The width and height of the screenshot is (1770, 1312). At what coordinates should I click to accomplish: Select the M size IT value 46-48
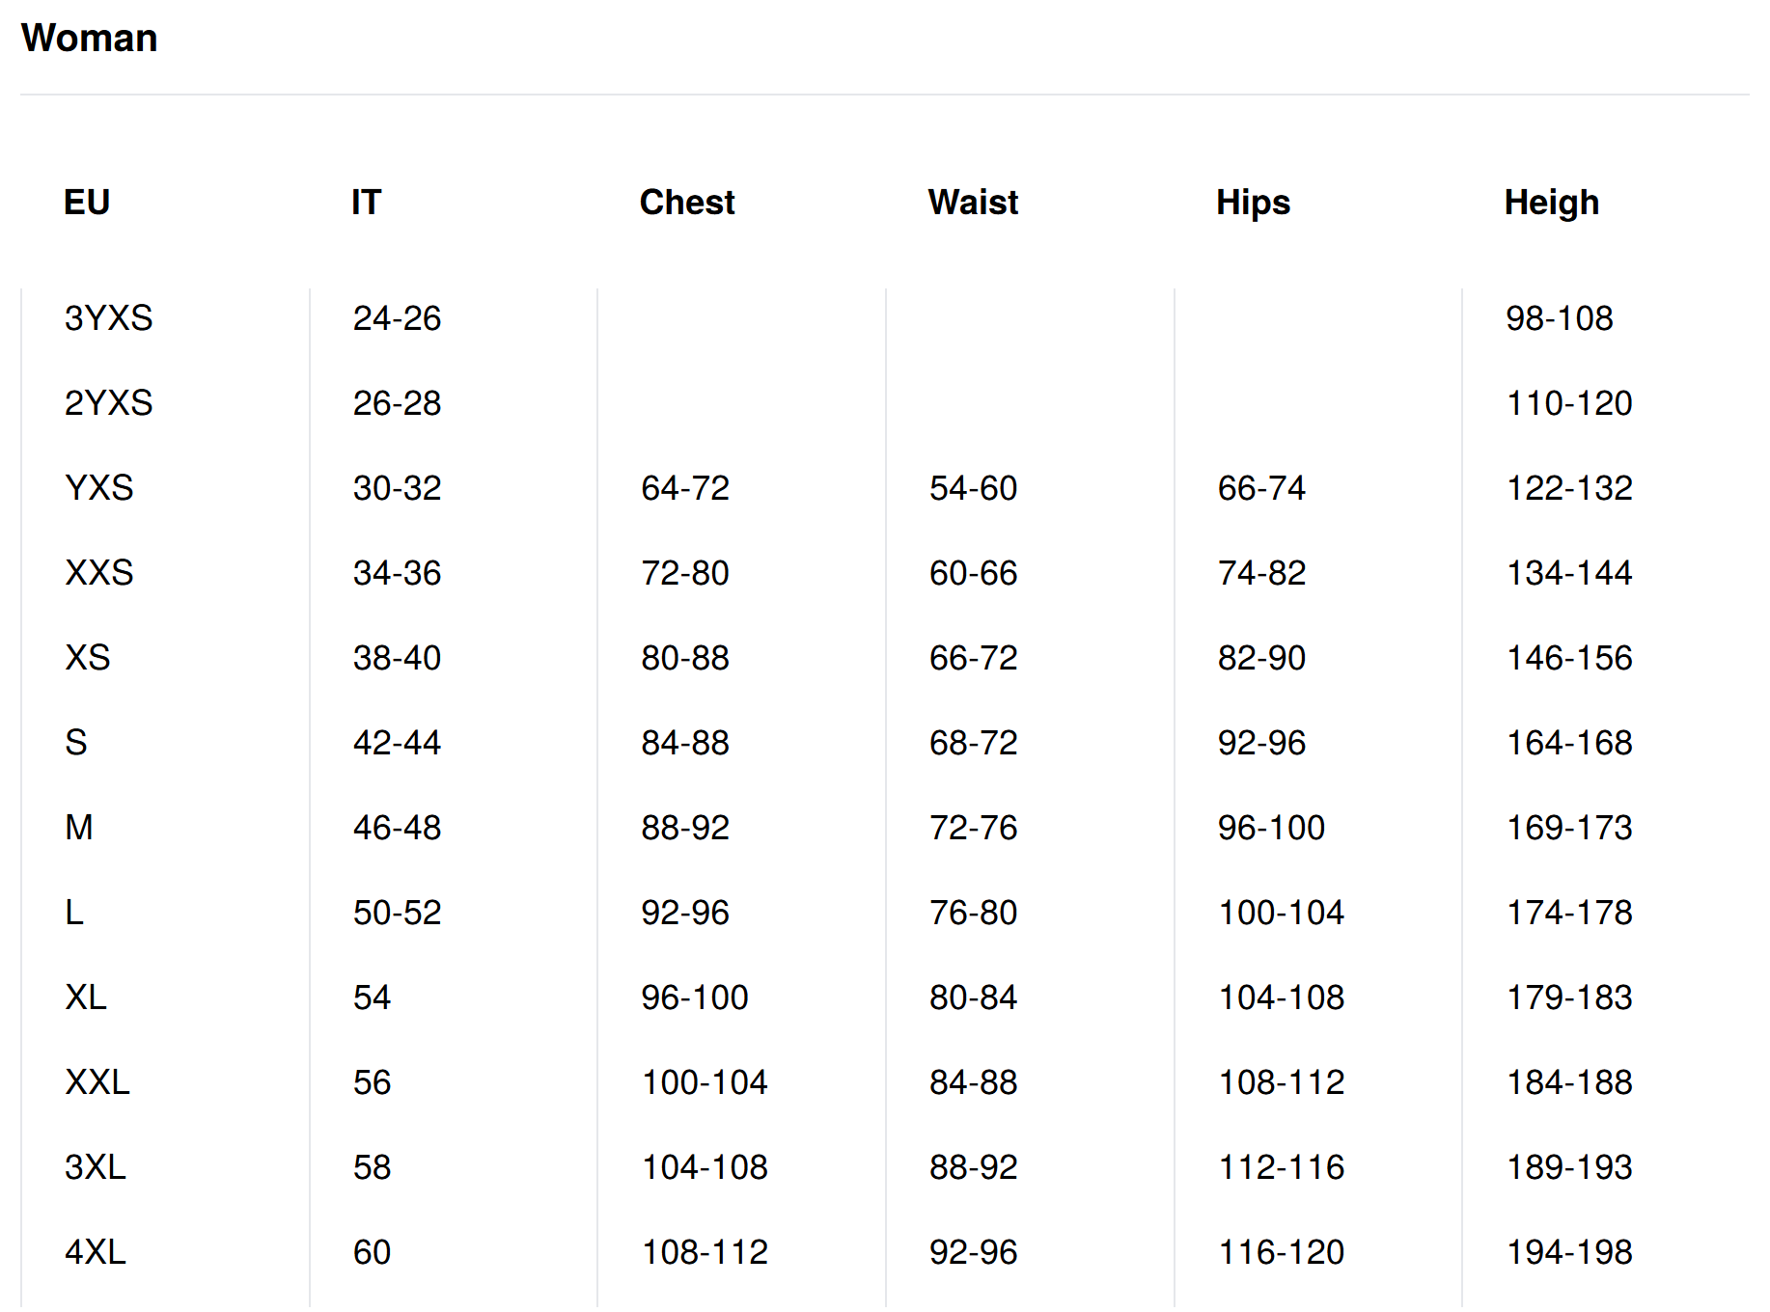(397, 828)
